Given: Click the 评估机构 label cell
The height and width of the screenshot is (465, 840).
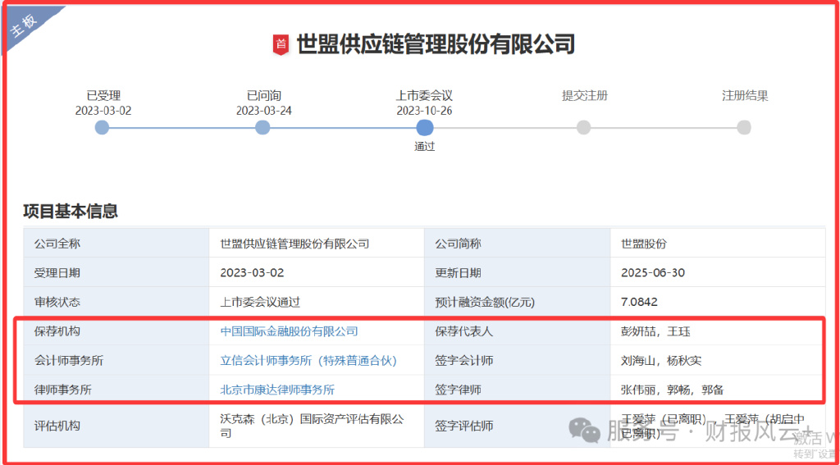Looking at the screenshot, I should pos(116,426).
